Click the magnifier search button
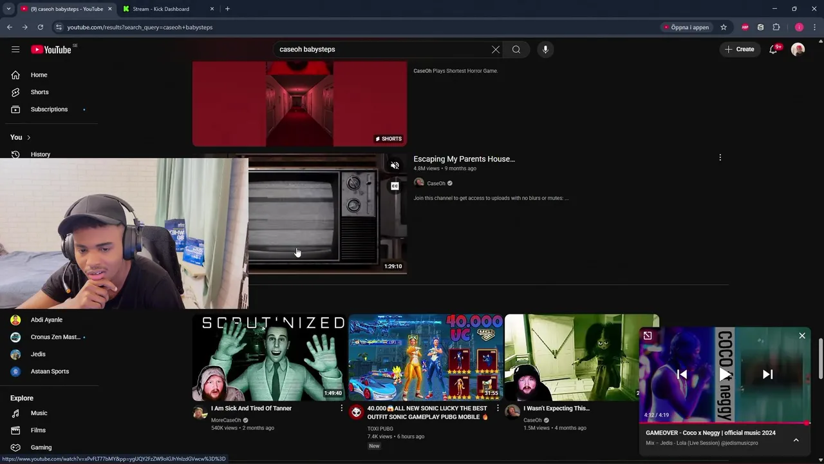 tap(516, 50)
